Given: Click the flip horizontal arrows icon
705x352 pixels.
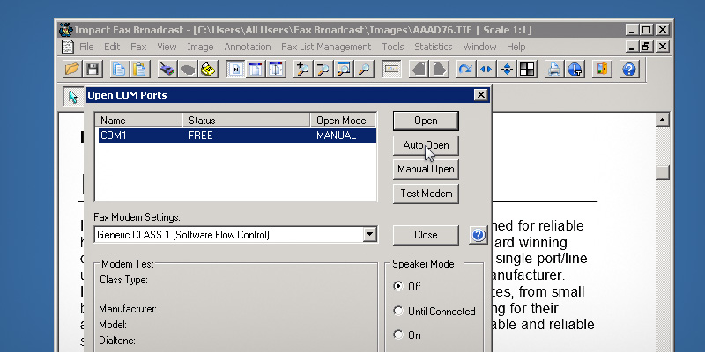Looking at the screenshot, I should (486, 69).
